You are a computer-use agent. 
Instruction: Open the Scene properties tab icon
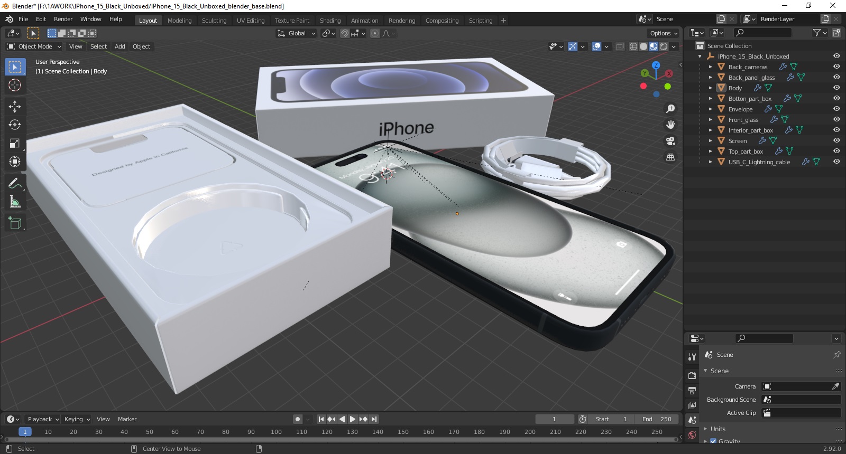tap(692, 420)
